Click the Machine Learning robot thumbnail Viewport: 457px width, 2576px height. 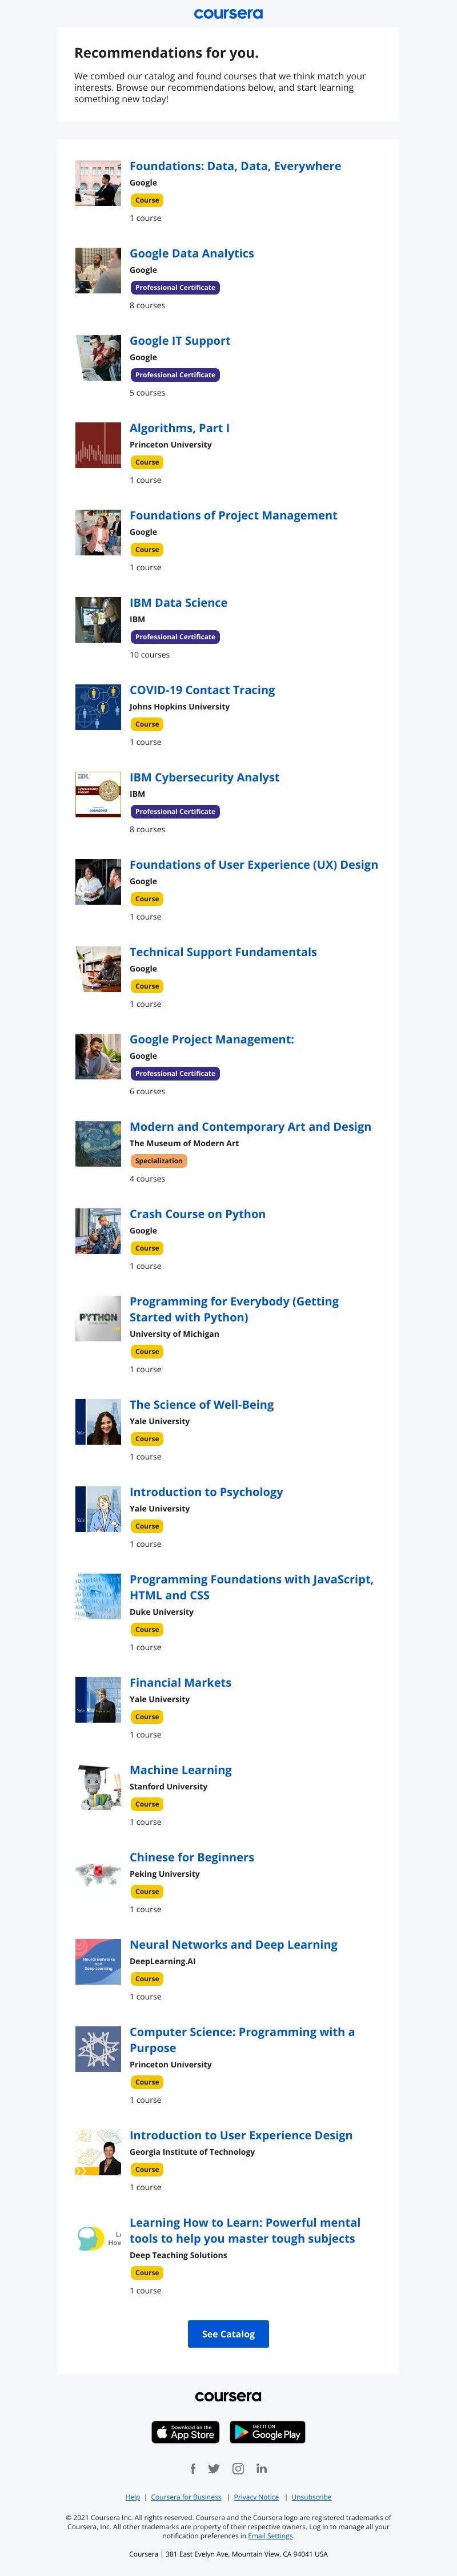coord(98,1787)
